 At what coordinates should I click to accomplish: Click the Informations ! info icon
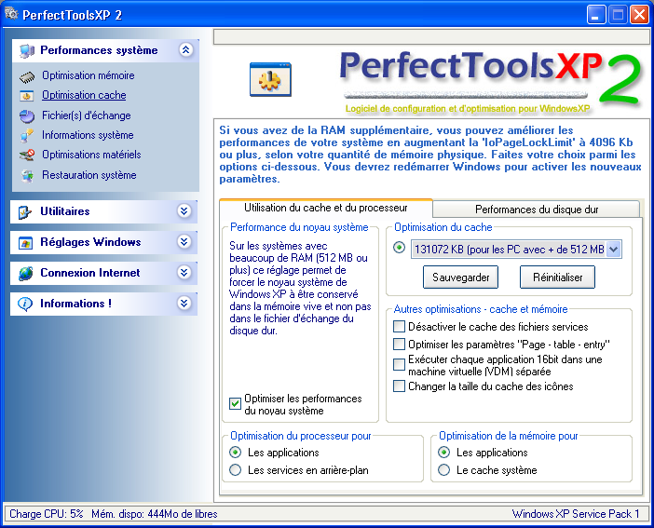25,304
